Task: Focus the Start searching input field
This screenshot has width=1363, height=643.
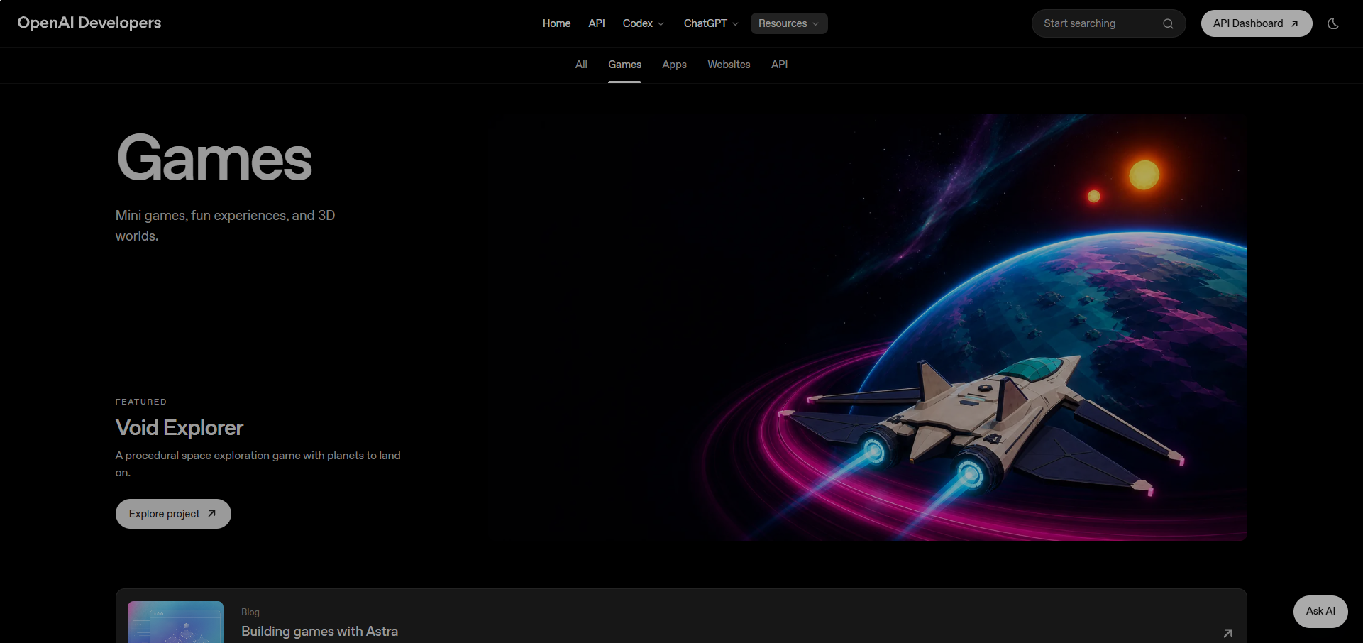Action: (x=1108, y=23)
